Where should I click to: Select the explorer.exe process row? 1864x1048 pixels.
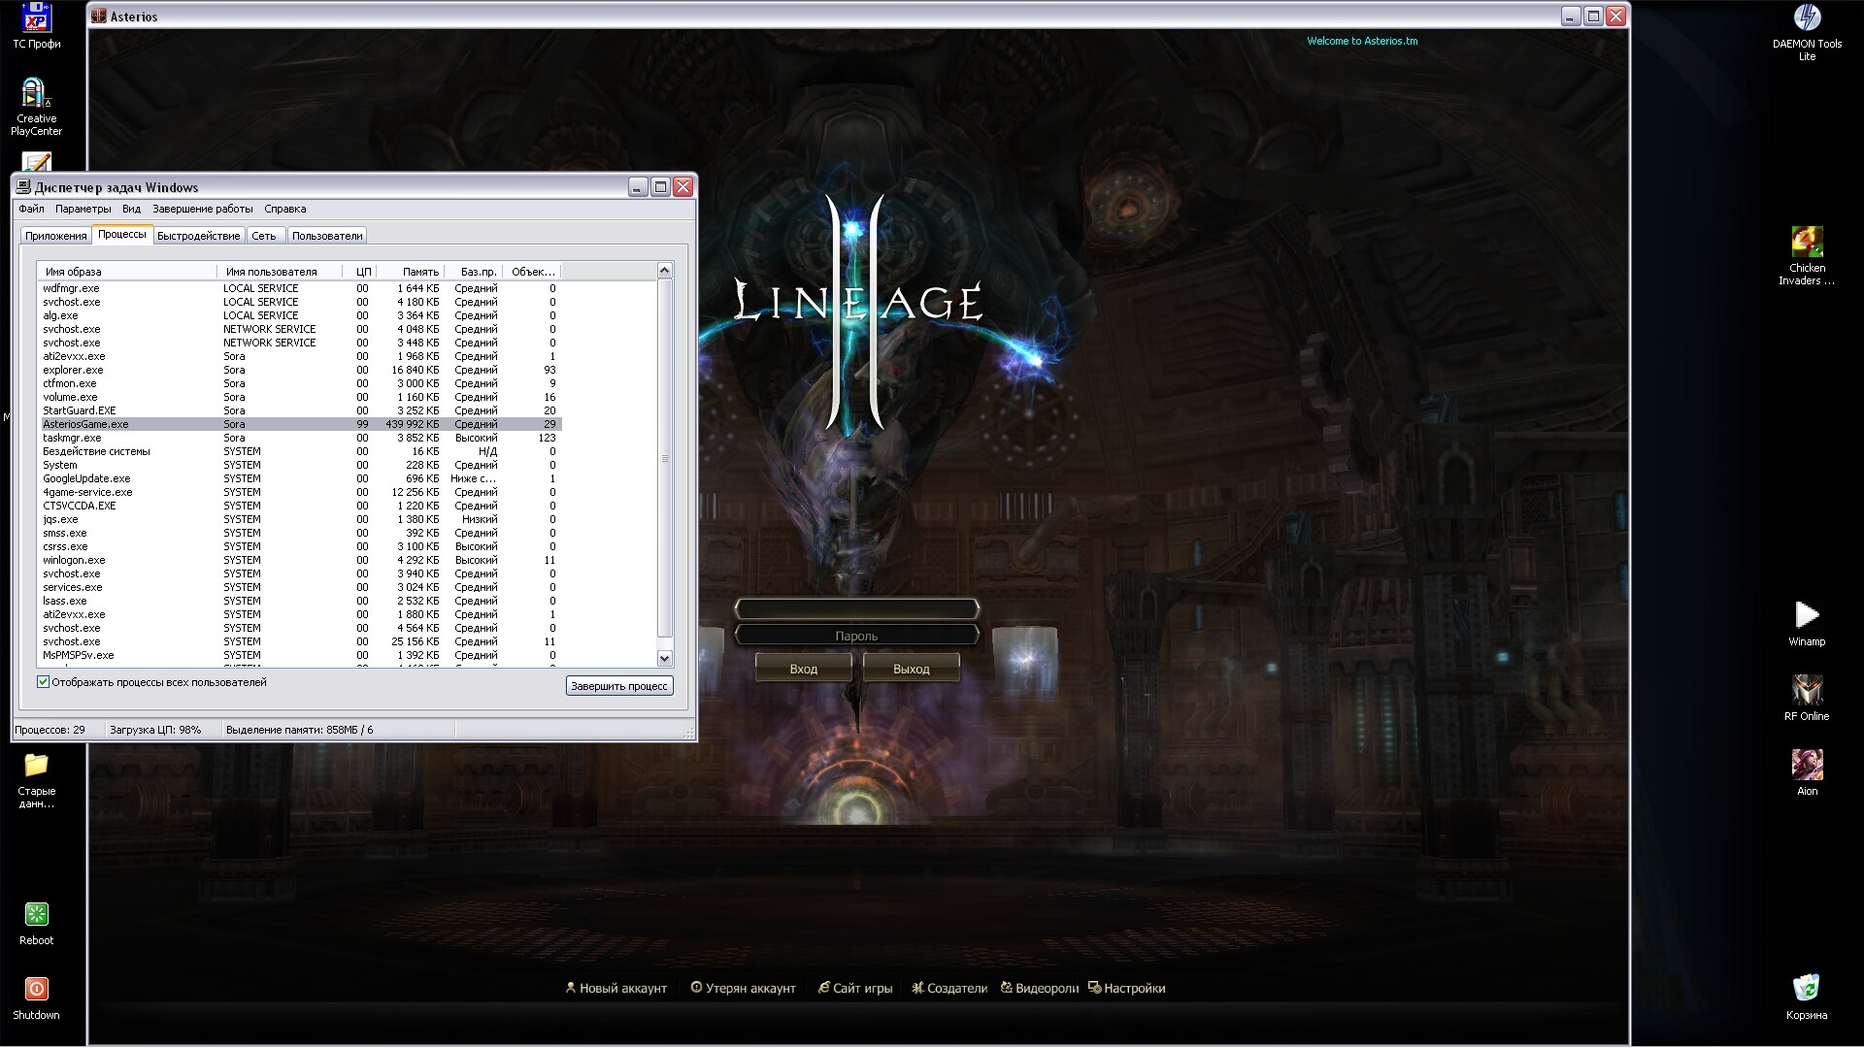pos(300,370)
